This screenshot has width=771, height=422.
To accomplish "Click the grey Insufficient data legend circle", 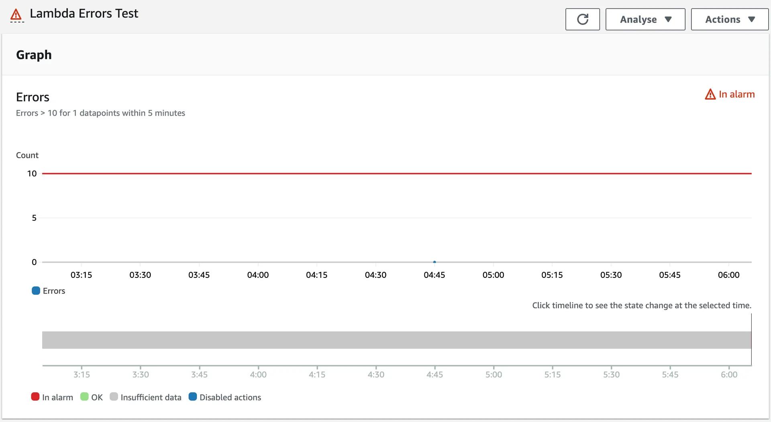I will coord(114,397).
